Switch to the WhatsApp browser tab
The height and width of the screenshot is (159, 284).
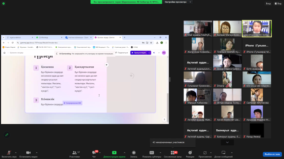(48, 37)
